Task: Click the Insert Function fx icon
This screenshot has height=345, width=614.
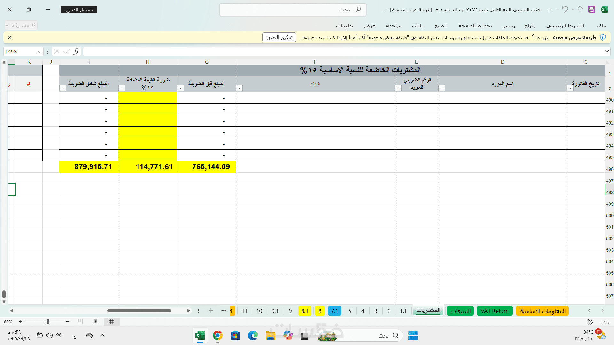Action: tap(76, 51)
